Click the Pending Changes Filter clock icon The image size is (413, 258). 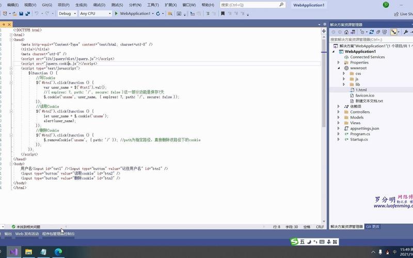(x=362, y=32)
